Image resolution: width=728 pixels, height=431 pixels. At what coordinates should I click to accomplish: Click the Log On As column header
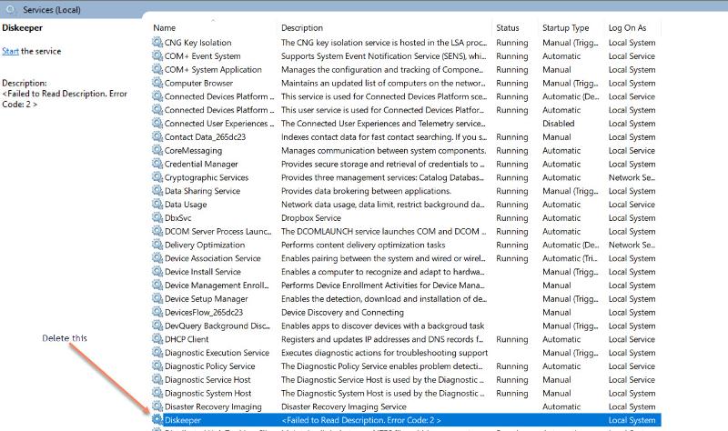coord(627,28)
